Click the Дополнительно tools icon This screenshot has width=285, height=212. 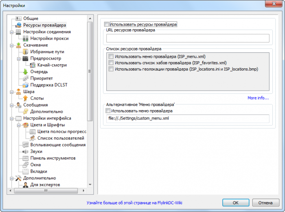click(18, 178)
